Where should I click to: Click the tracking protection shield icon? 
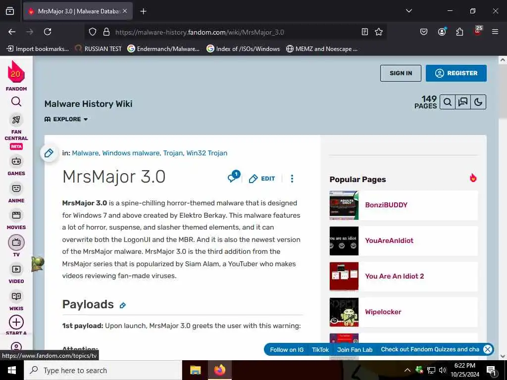pyautogui.click(x=93, y=32)
